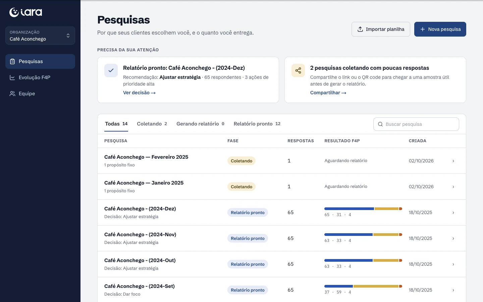Open the Janeiro 2025 row chevron

coord(453,187)
